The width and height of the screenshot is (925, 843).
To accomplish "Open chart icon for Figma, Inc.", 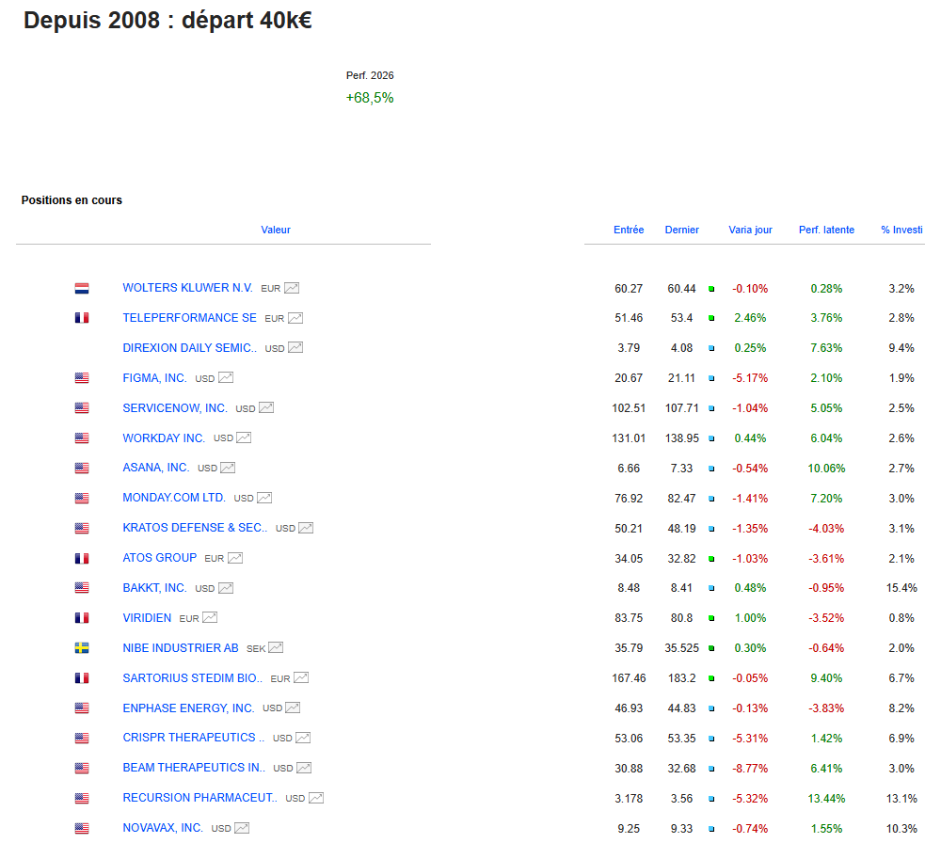I will click(225, 377).
